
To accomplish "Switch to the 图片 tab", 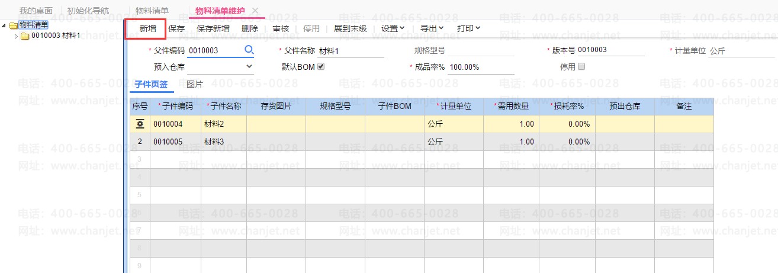I will pos(194,85).
